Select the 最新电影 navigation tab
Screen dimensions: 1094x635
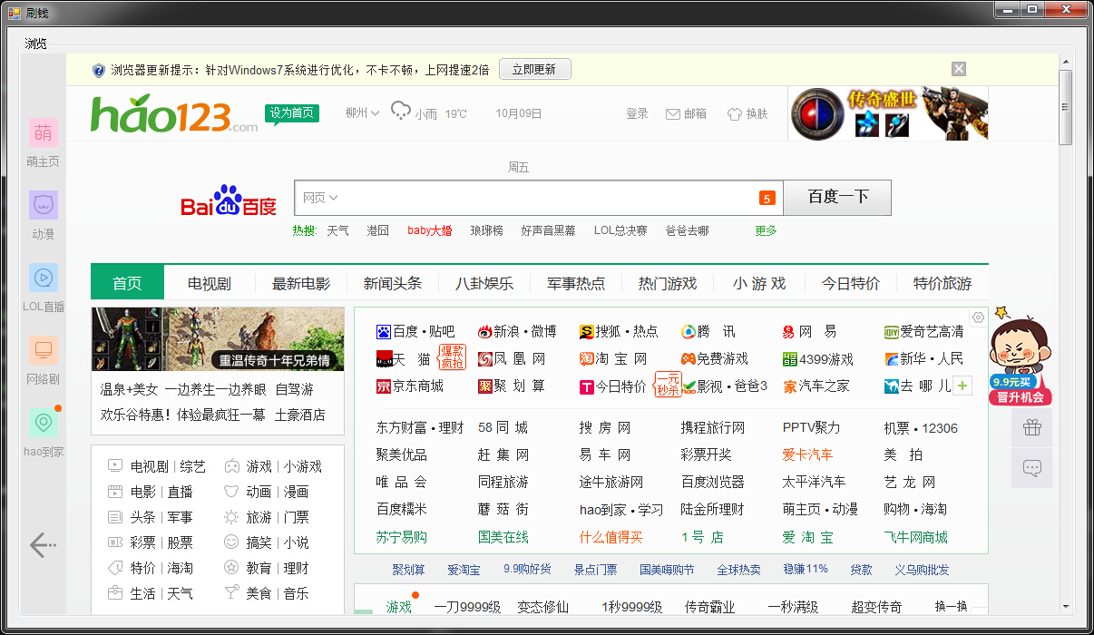point(301,283)
